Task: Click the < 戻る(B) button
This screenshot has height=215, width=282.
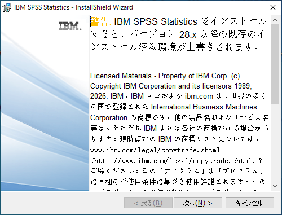Action: (148, 203)
